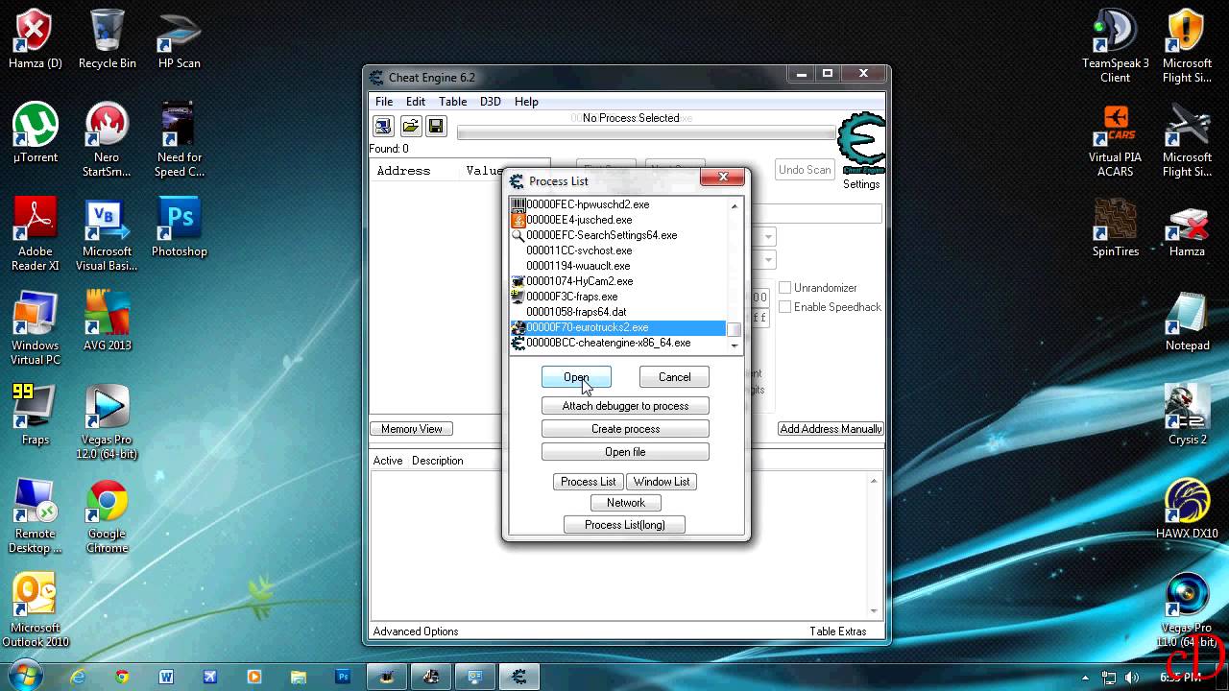The image size is (1229, 691).
Task: Click the Undo Scan button
Action: tap(805, 170)
